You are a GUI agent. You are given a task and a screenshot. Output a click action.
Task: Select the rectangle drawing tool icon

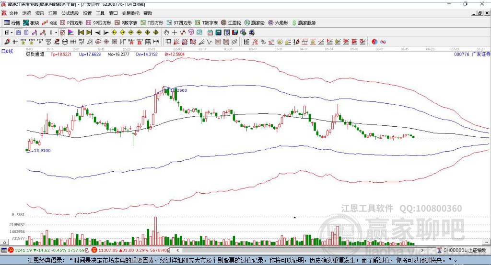168,42
